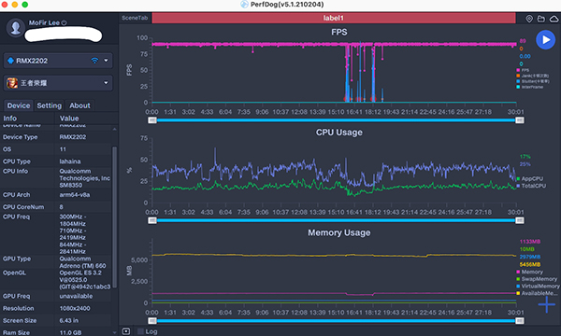561x336 pixels.
Task: Select the OS 11 value
Action: 63,149
